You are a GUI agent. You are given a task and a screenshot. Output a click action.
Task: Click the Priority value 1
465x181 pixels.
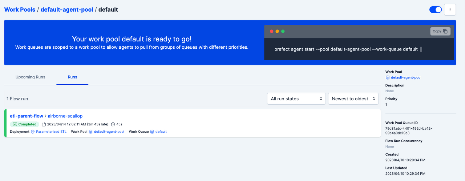[386, 105]
